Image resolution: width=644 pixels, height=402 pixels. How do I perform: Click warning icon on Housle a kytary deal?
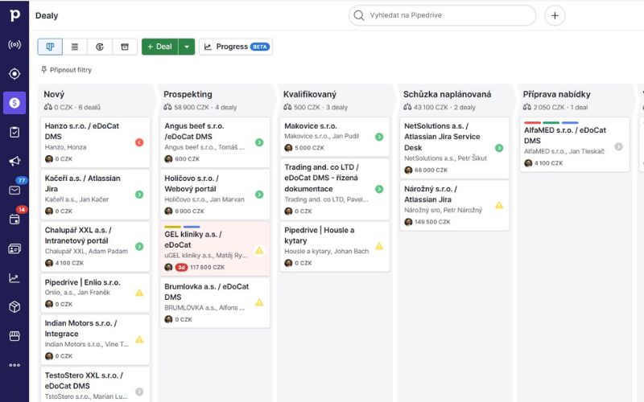tap(379, 246)
